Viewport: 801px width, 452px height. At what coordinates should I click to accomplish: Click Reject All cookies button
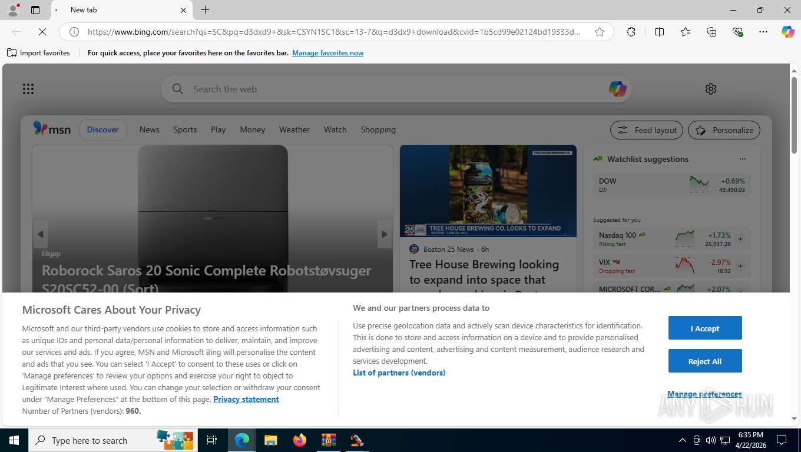coord(705,361)
